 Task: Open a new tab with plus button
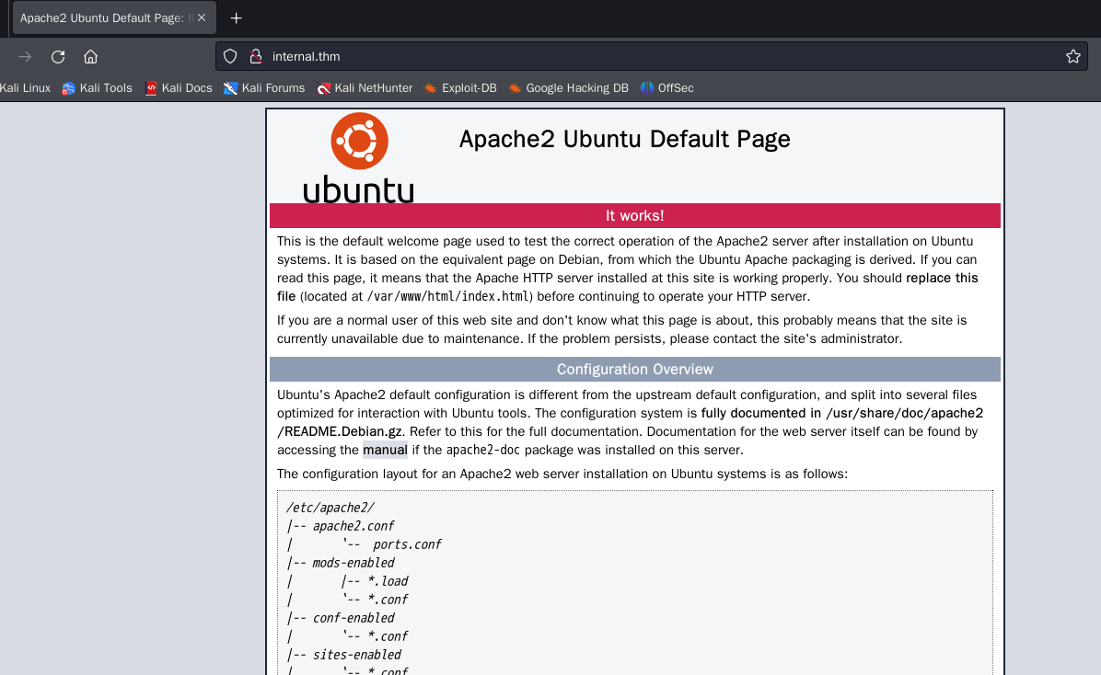pos(236,18)
